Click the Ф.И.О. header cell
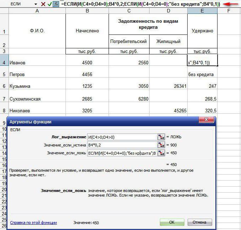Viewport: 241px width, 230px height. (x=37, y=31)
